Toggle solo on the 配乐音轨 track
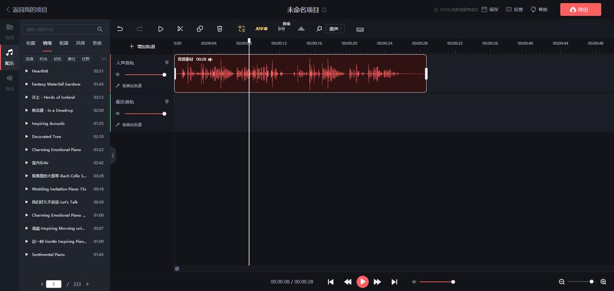Screen dimensions: 614x291 [x=129, y=125]
